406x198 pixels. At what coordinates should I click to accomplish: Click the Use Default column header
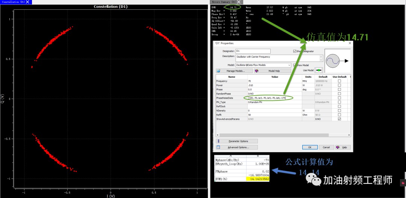339,76
